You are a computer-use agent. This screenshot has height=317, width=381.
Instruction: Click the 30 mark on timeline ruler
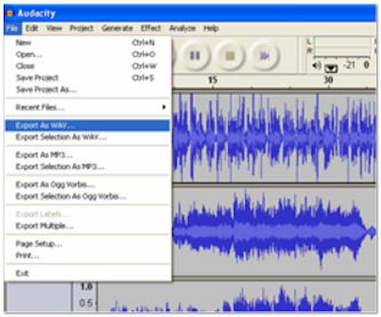click(328, 79)
